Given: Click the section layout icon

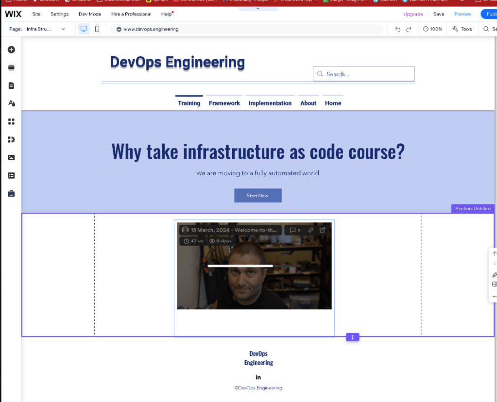Looking at the screenshot, I should click(x=494, y=284).
